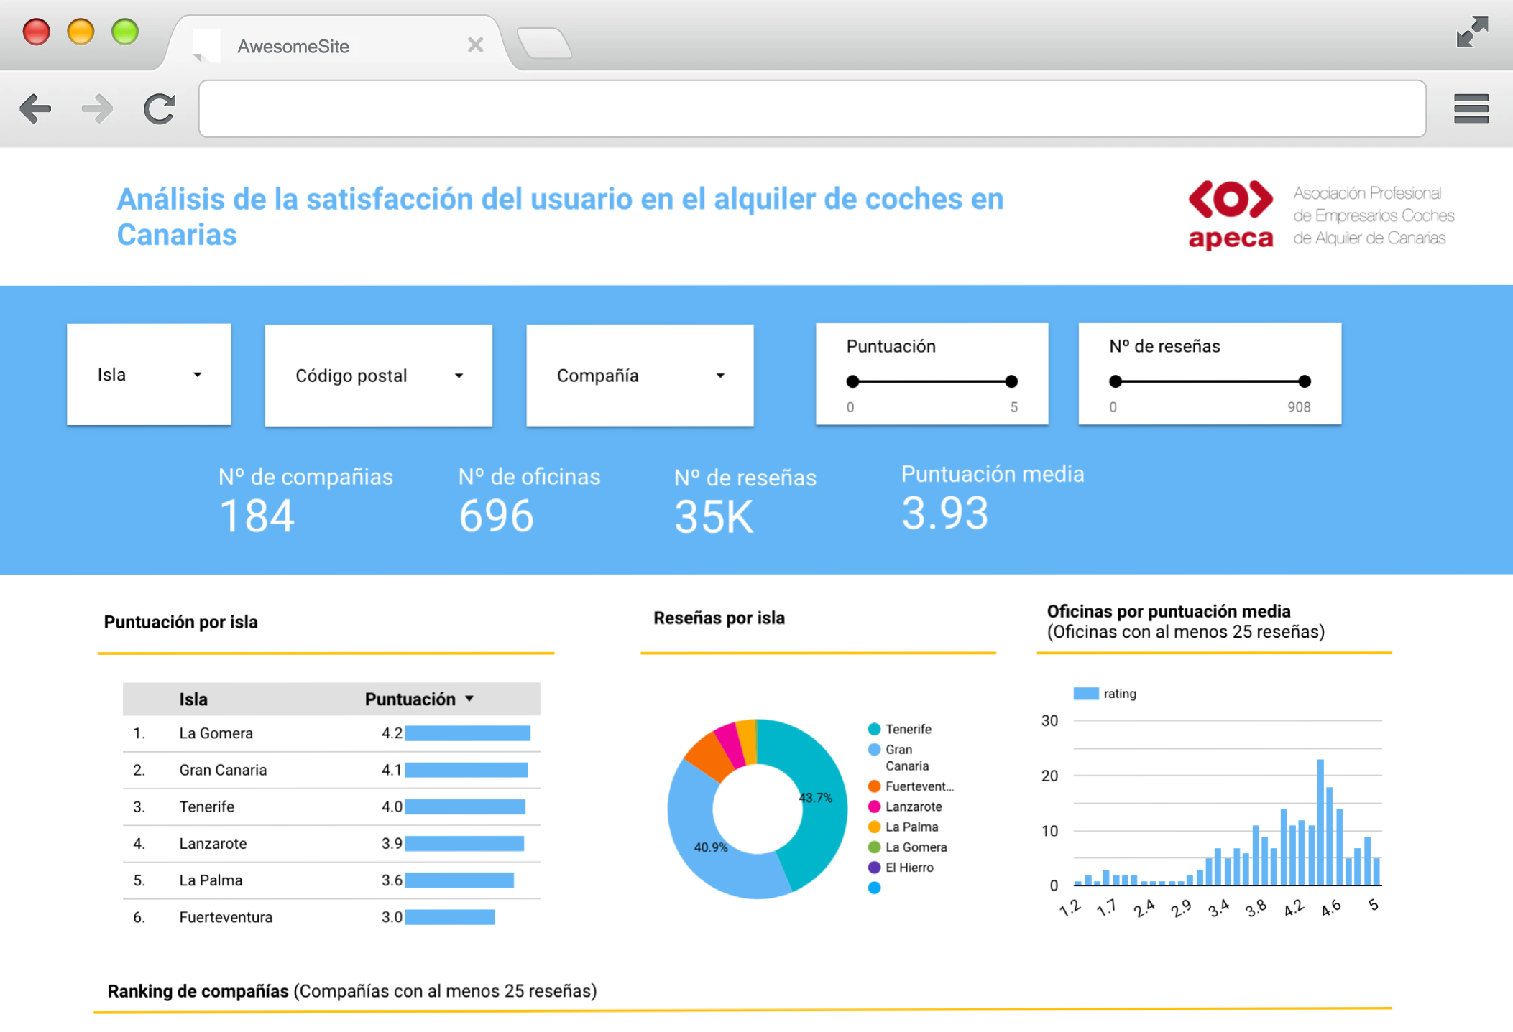Click the browser forward arrow

[97, 109]
